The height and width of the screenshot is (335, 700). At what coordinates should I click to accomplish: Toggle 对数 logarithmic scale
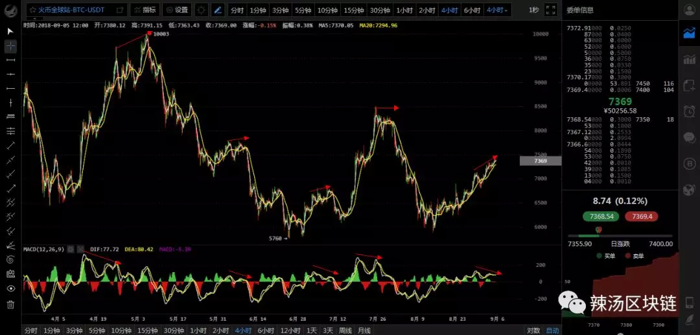(533, 330)
